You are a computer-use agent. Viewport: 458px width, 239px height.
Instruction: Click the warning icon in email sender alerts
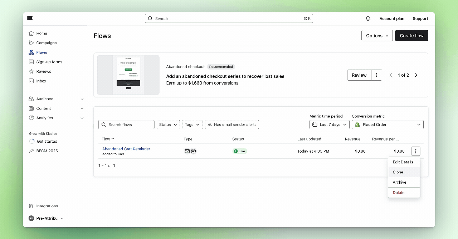pyautogui.click(x=209, y=124)
